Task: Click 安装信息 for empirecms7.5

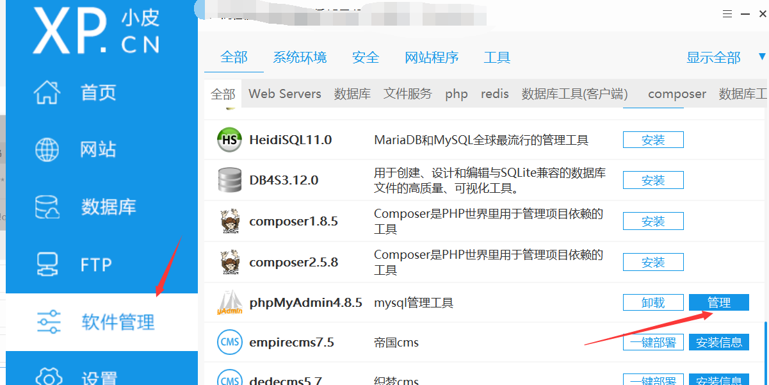Action: coord(719,342)
